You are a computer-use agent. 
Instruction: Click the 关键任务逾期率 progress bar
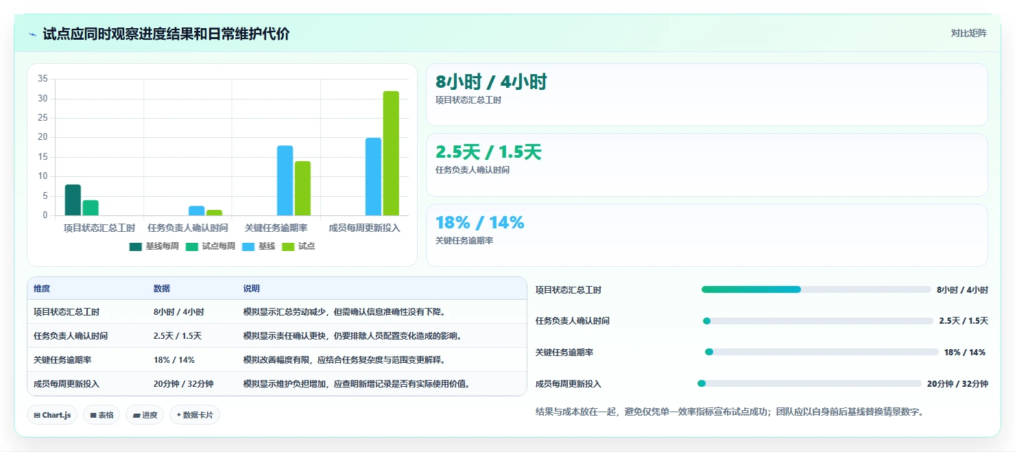822,352
